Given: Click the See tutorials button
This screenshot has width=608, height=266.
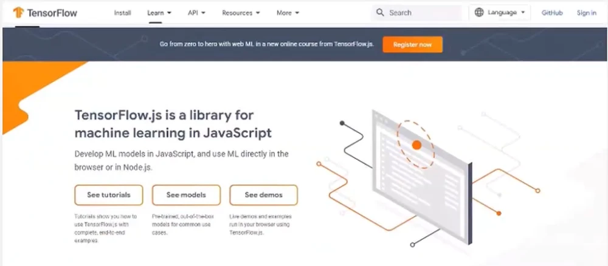Looking at the screenshot, I should (x=109, y=195).
